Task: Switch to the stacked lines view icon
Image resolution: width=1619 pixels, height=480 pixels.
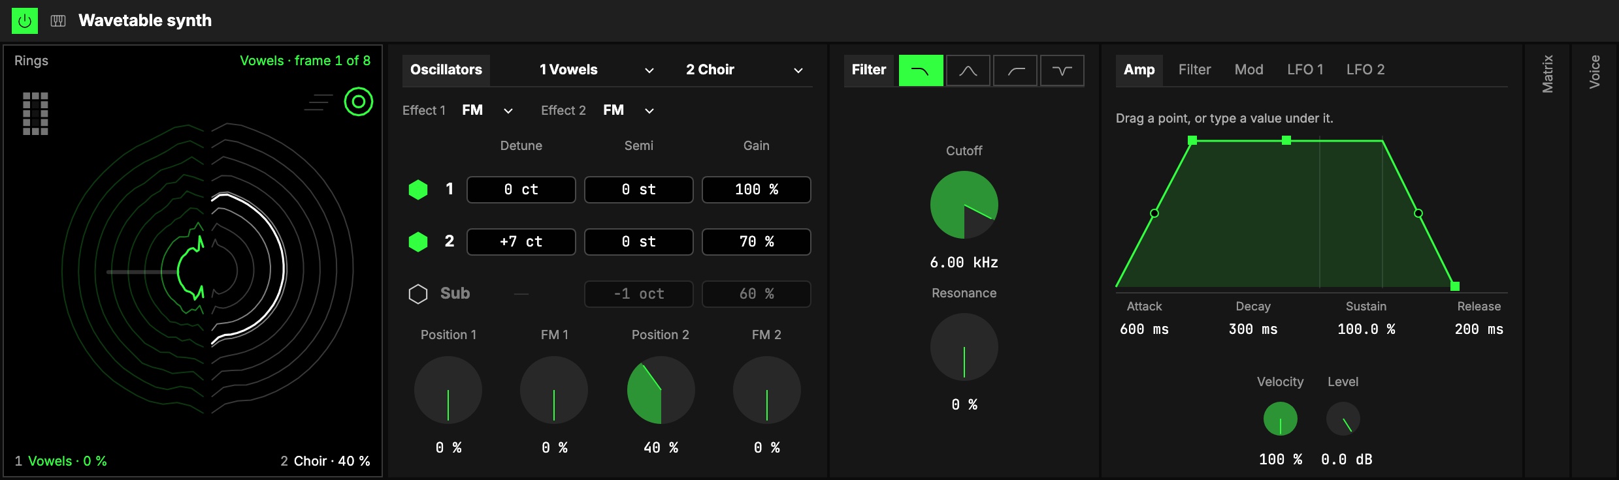Action: click(318, 102)
